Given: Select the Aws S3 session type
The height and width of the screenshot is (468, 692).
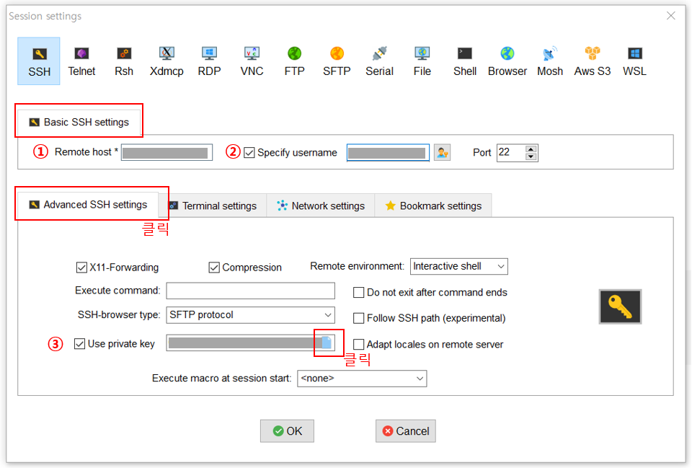Looking at the screenshot, I should click(x=593, y=61).
